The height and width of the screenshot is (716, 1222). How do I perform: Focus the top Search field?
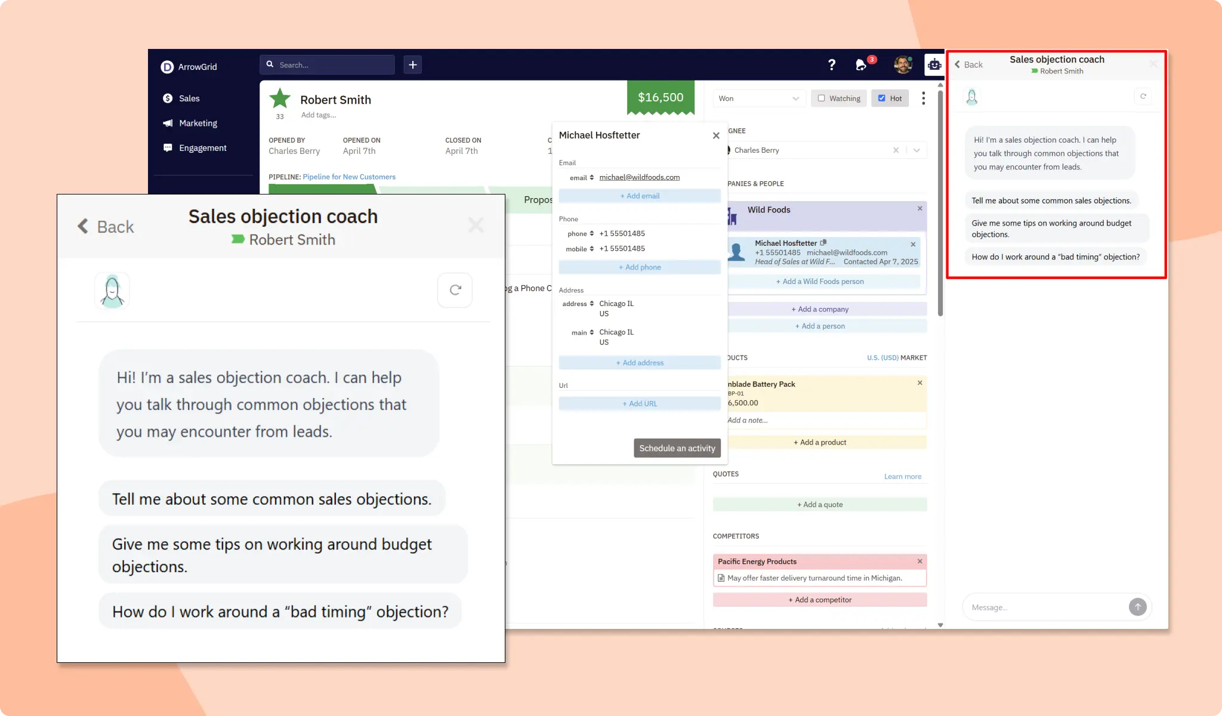tap(327, 64)
